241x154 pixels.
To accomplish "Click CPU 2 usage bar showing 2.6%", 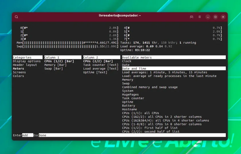I will click(x=69, y=35).
